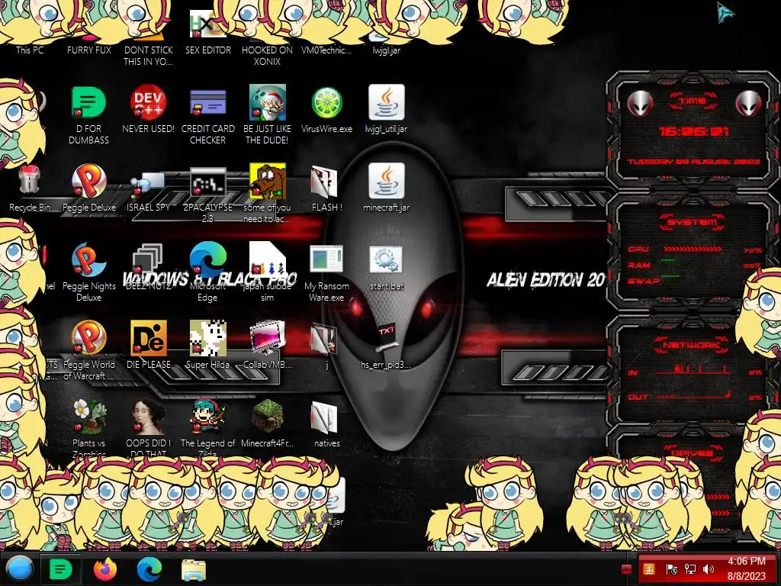781x586 pixels.
Task: Click the IN traffic graph in the NETWORK widget
Action: click(x=693, y=369)
